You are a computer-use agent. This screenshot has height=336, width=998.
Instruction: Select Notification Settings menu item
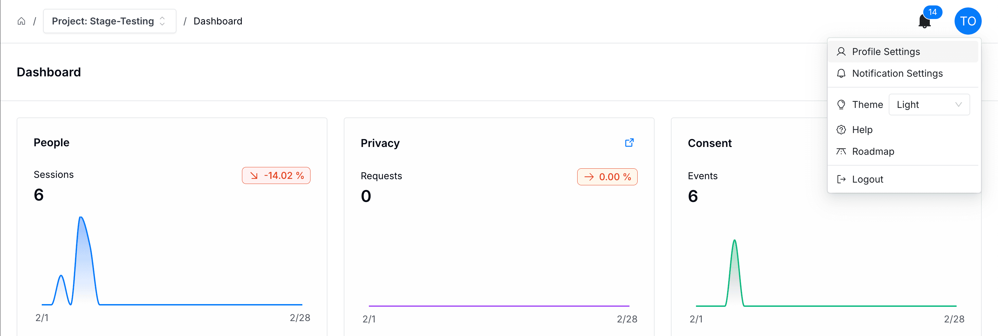point(897,73)
